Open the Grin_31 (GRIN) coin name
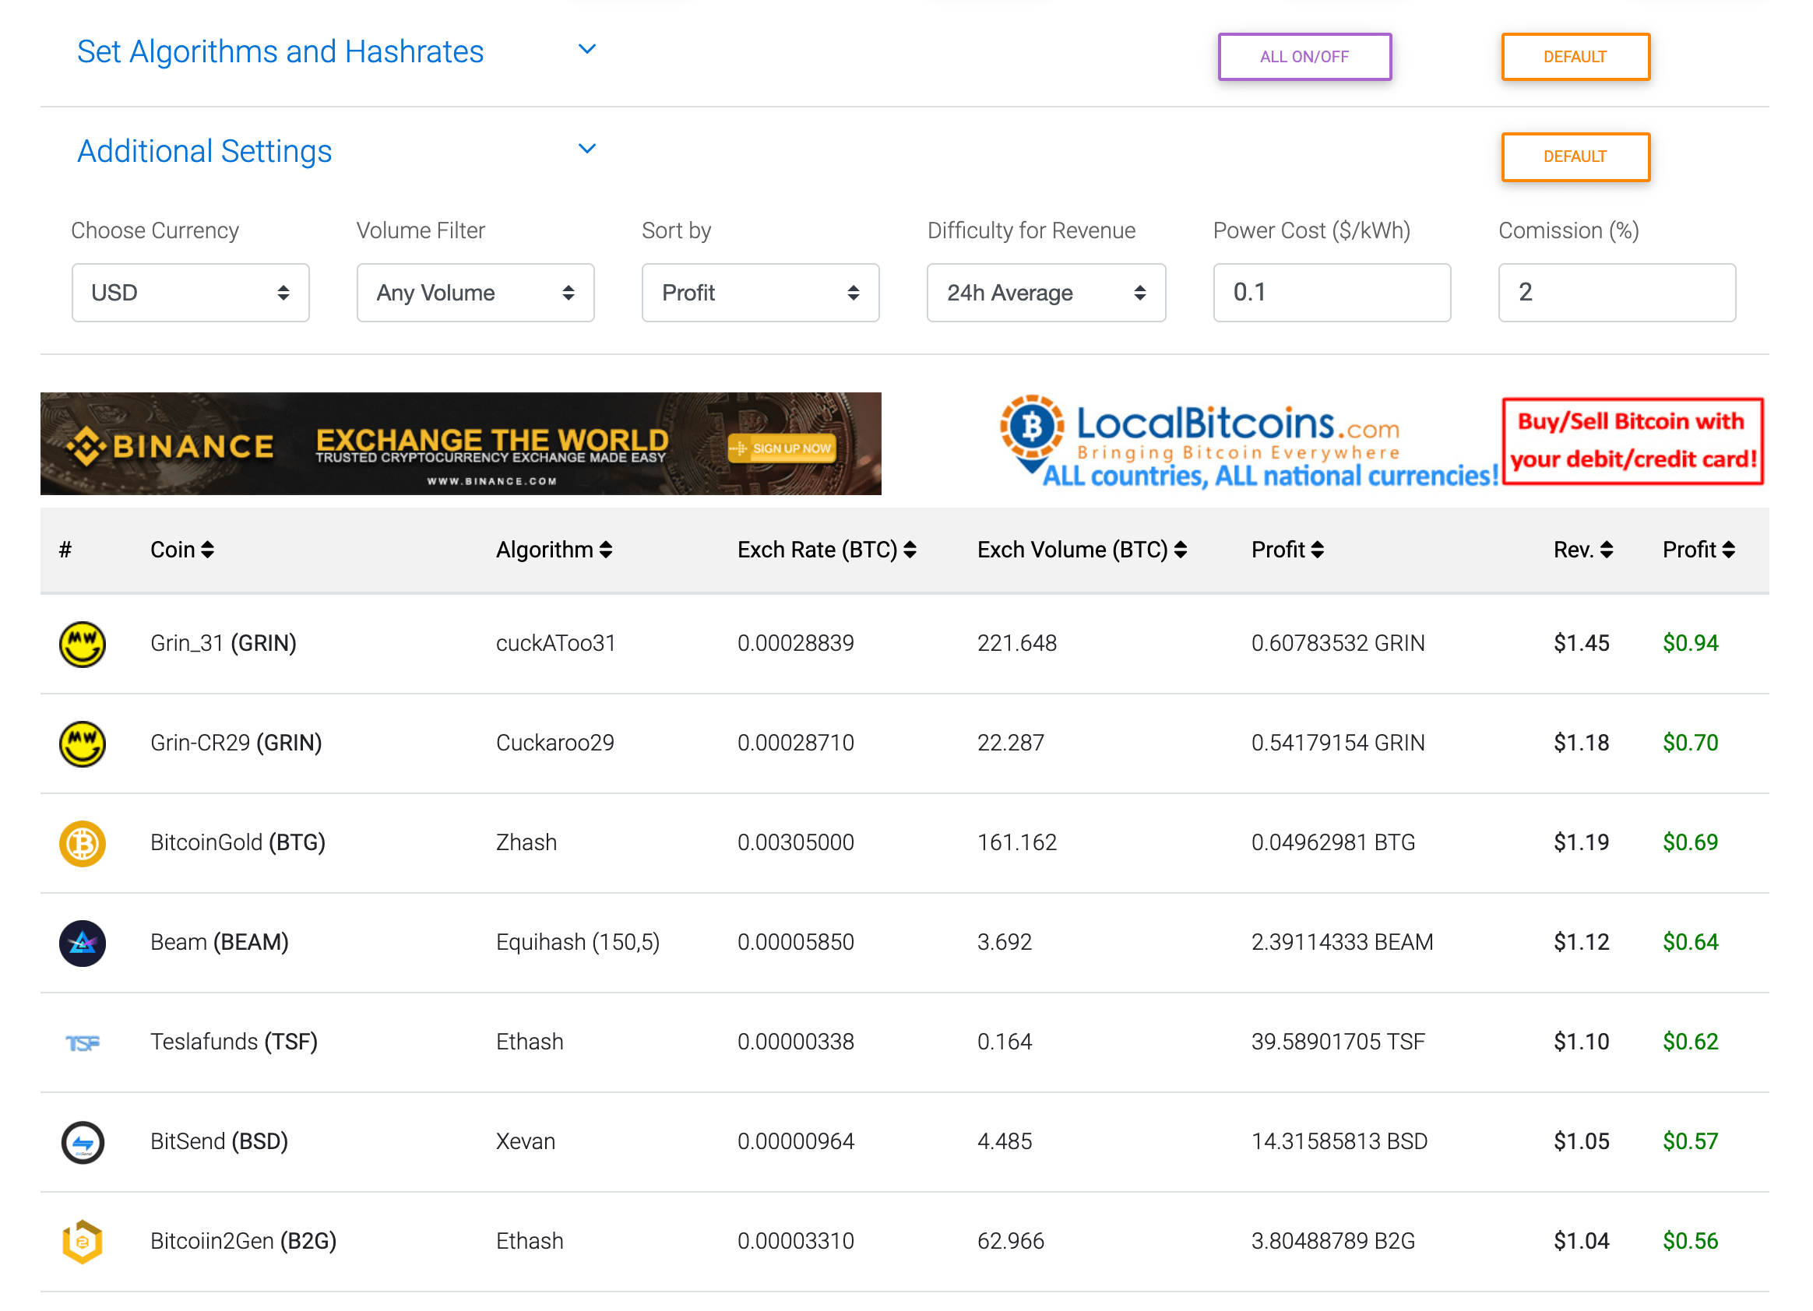 pyautogui.click(x=224, y=644)
